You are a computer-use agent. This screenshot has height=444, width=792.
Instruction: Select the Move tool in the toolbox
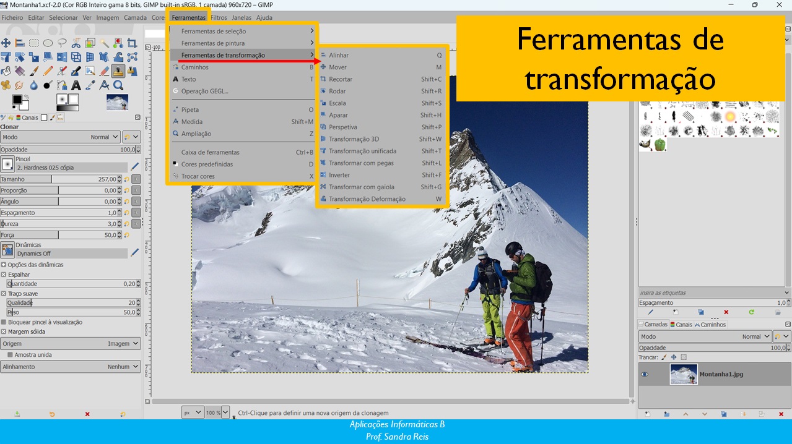pyautogui.click(x=6, y=43)
